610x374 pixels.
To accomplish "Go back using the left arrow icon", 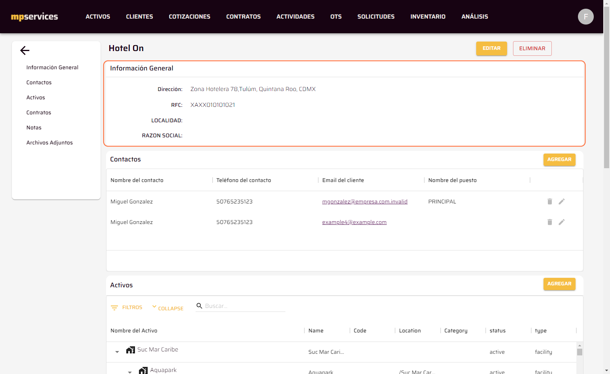I will (25, 50).
